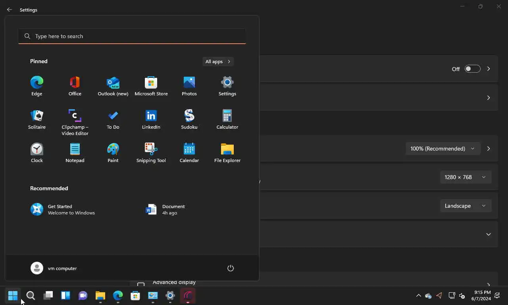Viewport: 508px width, 305px height.
Task: Click the location arrow tray icon
Action: [439, 295]
